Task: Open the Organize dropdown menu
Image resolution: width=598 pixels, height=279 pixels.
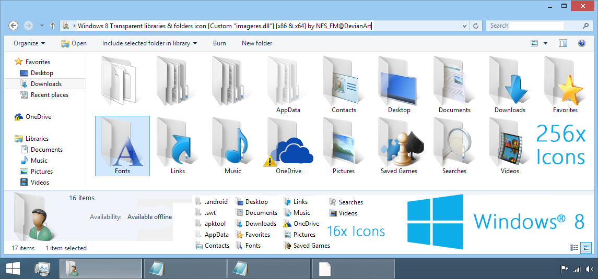Action: tap(29, 43)
